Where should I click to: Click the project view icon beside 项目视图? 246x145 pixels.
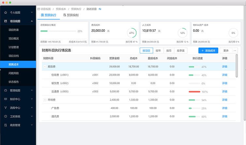coord(6,21)
